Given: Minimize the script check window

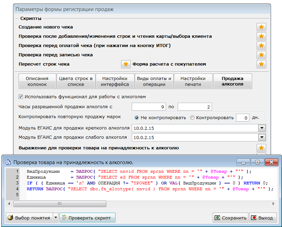Looking at the screenshot, I should [243, 162].
